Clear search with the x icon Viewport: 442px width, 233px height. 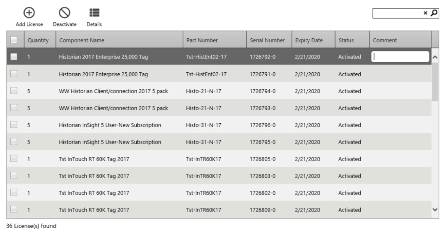[x=426, y=13]
